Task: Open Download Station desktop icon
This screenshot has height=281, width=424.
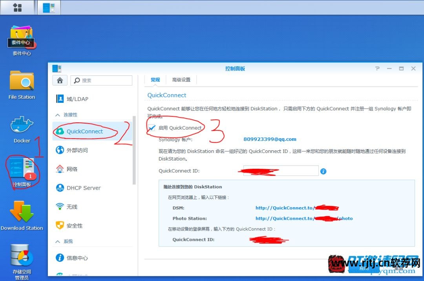Action: [x=22, y=215]
